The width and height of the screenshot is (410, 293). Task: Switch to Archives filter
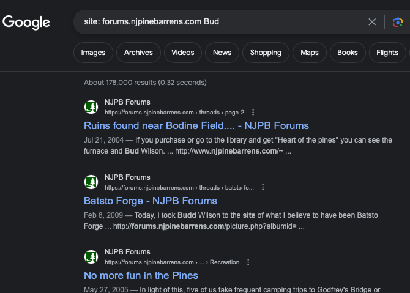click(x=138, y=53)
